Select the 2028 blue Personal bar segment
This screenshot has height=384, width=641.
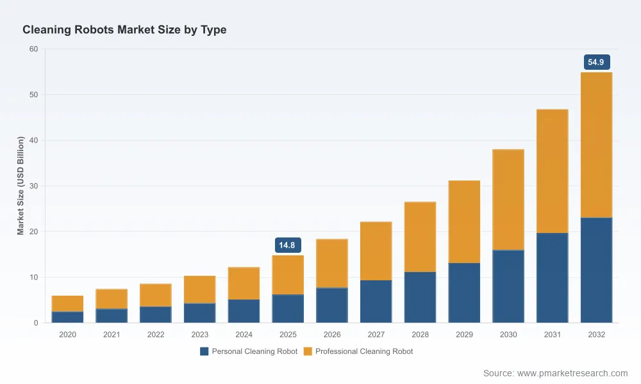coord(420,297)
